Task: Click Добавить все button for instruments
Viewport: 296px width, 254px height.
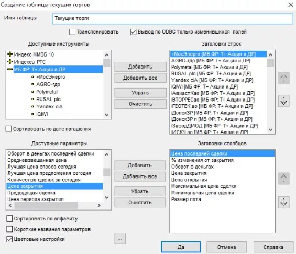Action: 140,78
